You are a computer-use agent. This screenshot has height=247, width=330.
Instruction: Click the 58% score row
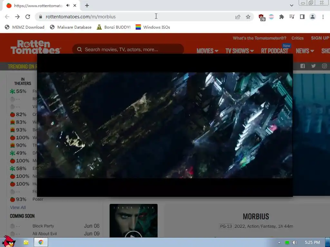(x=23, y=169)
